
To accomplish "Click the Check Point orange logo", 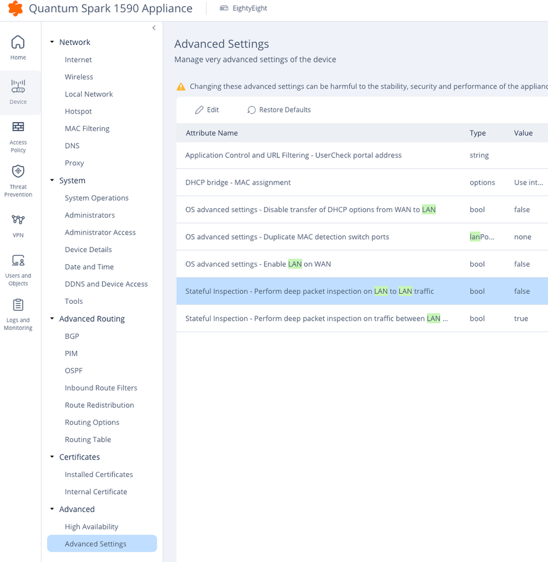I will point(15,8).
